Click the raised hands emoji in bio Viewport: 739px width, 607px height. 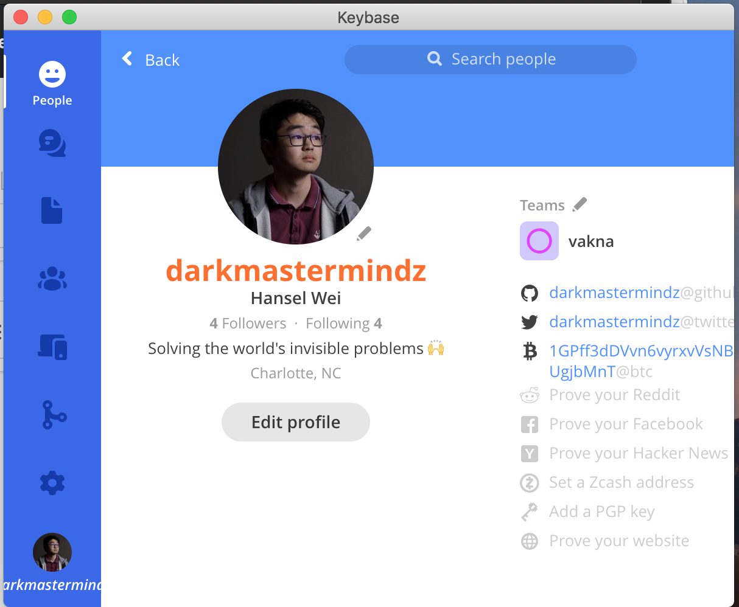pyautogui.click(x=436, y=349)
